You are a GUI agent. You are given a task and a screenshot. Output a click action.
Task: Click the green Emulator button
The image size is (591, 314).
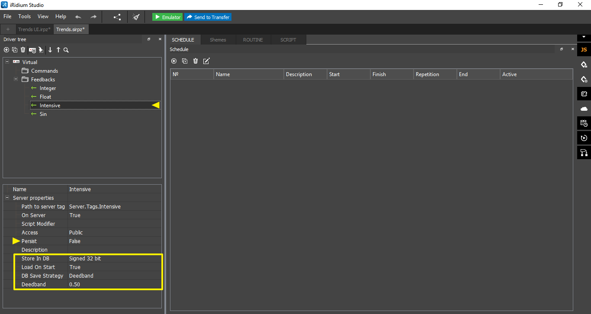167,17
